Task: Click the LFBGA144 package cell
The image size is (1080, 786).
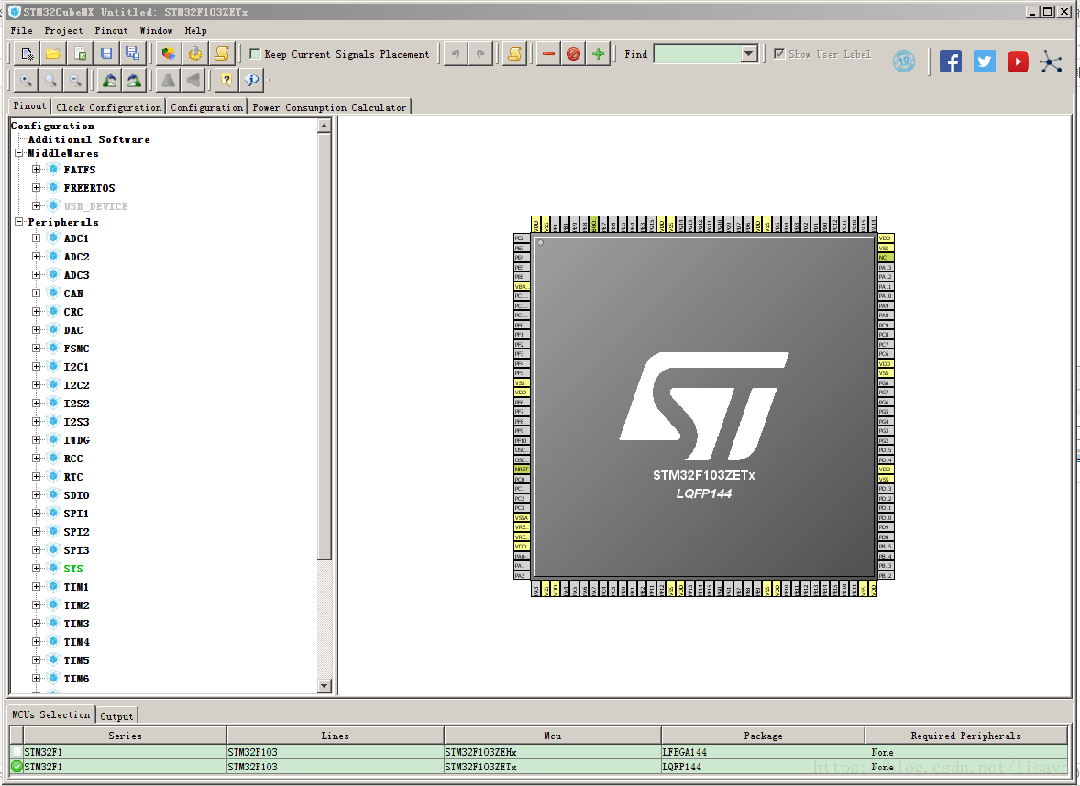Action: click(x=763, y=752)
